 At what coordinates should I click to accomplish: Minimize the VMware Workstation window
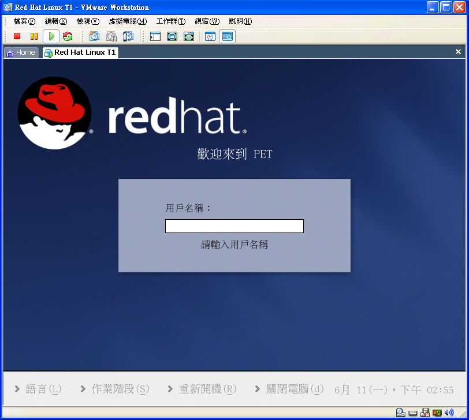tap(432, 7)
